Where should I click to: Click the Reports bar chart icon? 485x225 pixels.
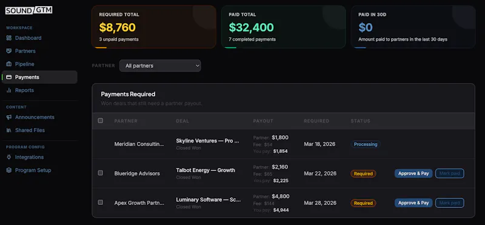(9, 90)
